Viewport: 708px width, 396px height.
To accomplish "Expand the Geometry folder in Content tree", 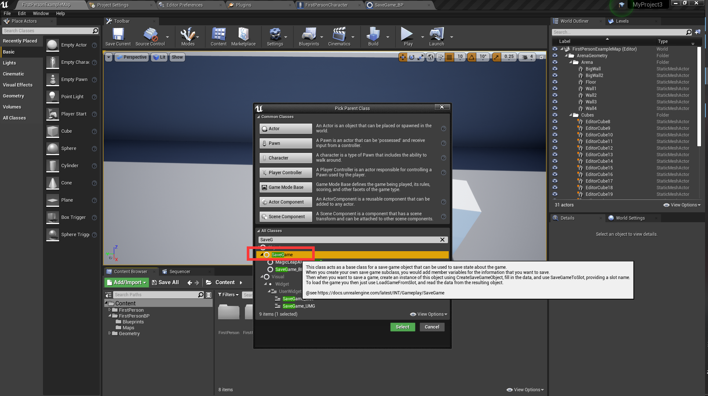I will coord(109,333).
